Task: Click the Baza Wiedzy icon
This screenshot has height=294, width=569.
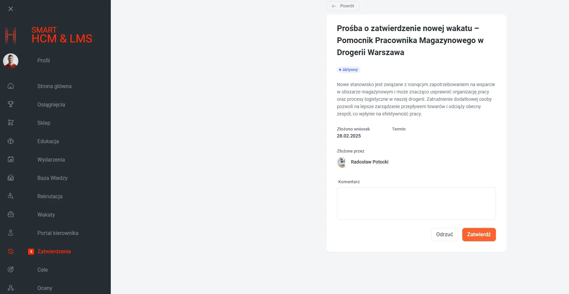Action: [x=11, y=178]
